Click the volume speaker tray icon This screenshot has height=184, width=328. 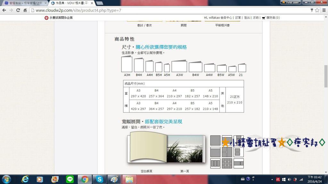point(290,180)
